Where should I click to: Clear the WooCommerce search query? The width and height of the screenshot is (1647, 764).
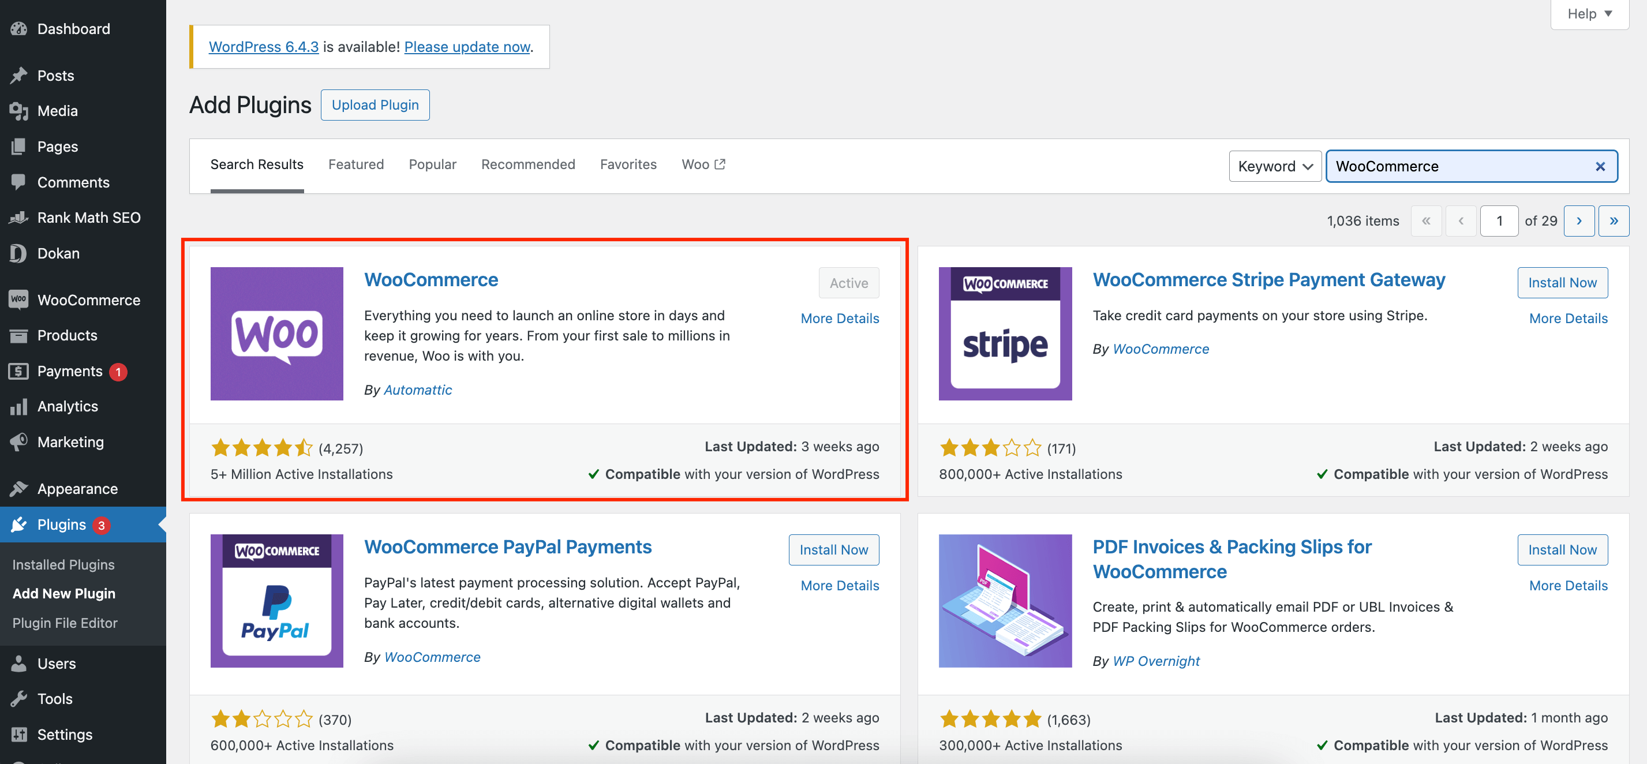(x=1600, y=166)
